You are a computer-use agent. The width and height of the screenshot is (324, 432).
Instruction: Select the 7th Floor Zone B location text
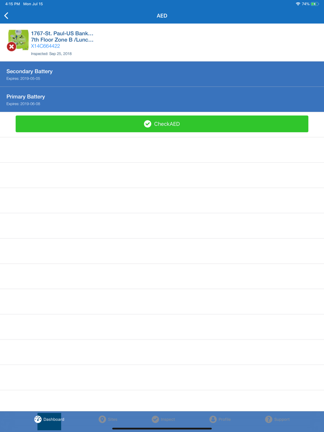(62, 40)
